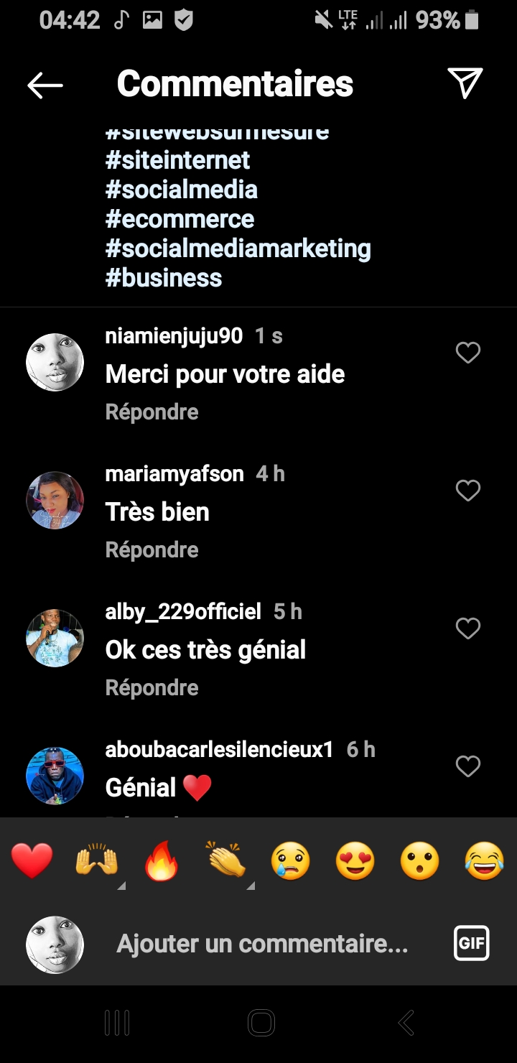Screen dimensions: 517x1063
Task: Like niamienjuju90's comment with the heart
Action: (468, 353)
